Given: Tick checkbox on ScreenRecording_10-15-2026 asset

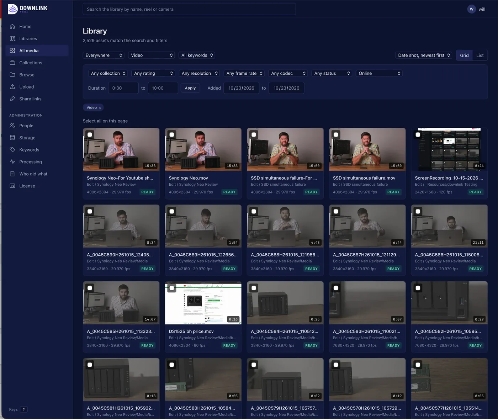Looking at the screenshot, I should click(418, 135).
